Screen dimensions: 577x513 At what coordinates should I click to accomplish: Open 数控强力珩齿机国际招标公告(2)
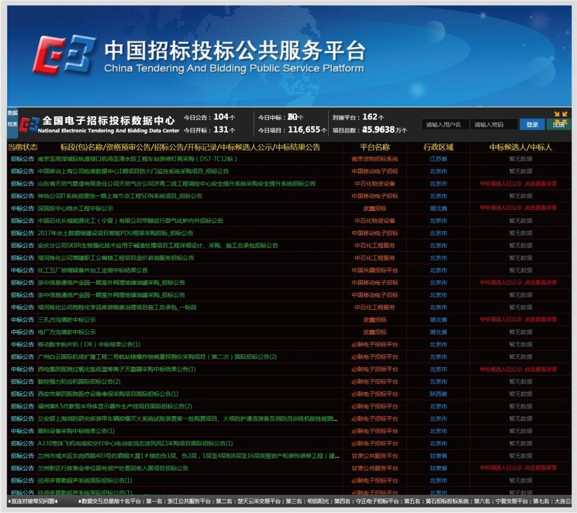79,381
